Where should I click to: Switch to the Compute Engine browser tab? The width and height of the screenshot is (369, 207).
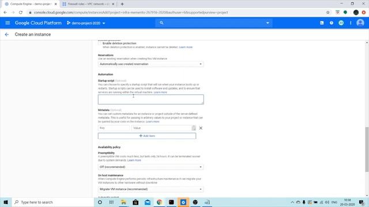(31, 4)
